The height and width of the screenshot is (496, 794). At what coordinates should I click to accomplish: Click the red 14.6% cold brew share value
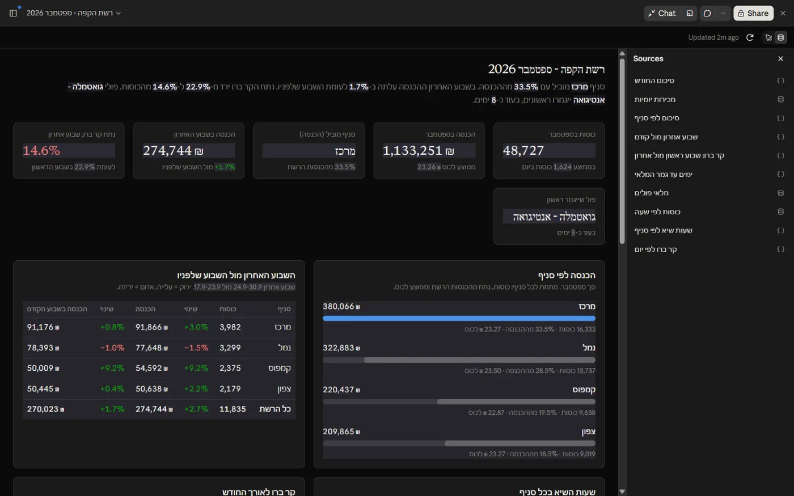[x=41, y=150]
